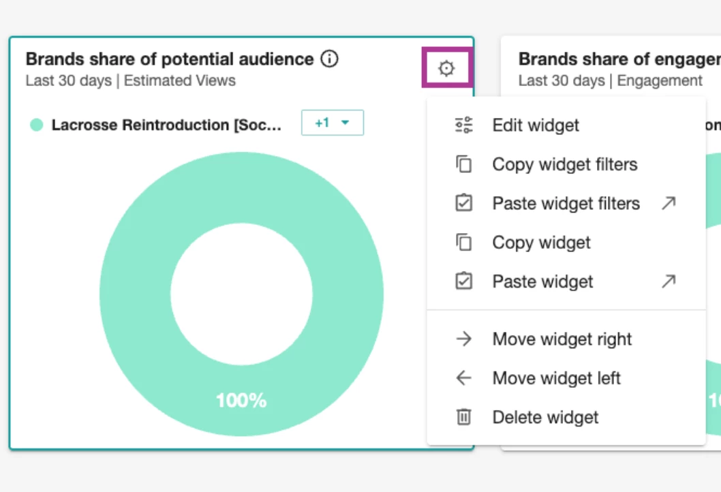721x492 pixels.
Task: Click the arrow icon beside Paste widget filters
Action: tap(669, 203)
